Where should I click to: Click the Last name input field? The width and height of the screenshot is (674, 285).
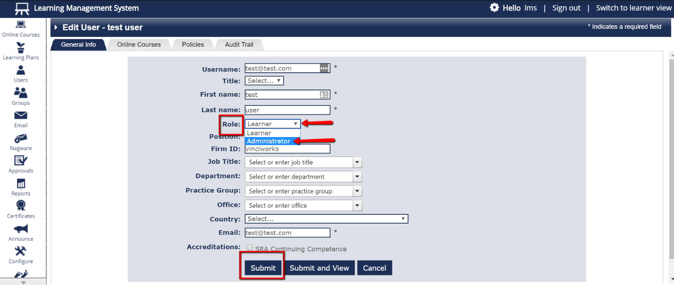click(287, 110)
